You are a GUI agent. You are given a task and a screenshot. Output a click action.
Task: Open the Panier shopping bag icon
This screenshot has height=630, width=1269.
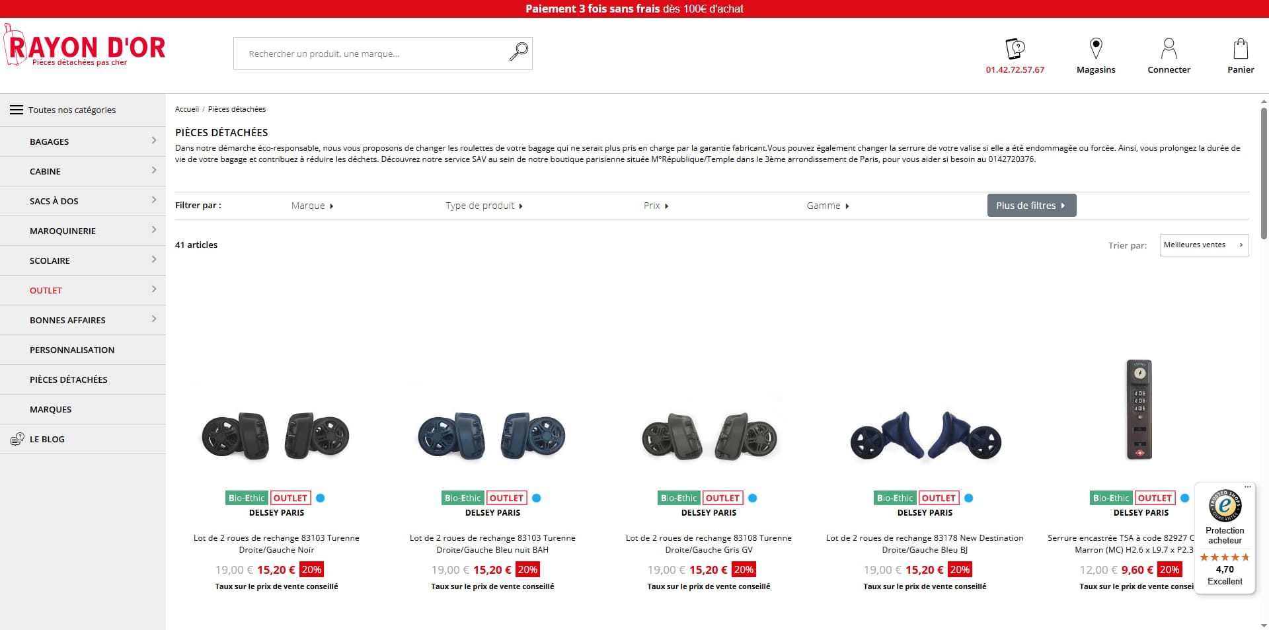click(1241, 48)
